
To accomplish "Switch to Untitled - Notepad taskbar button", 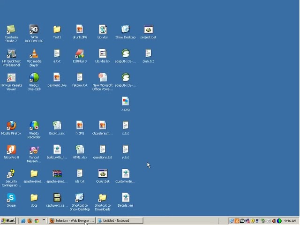I will [120, 221].
